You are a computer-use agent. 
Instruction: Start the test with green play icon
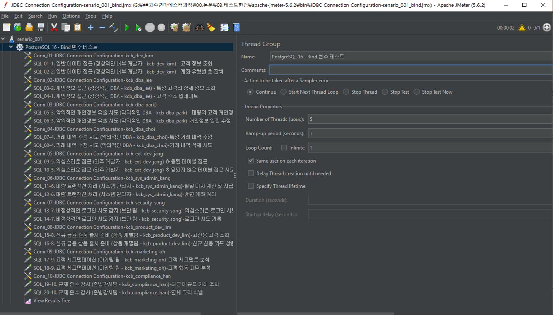pyautogui.click(x=127, y=28)
